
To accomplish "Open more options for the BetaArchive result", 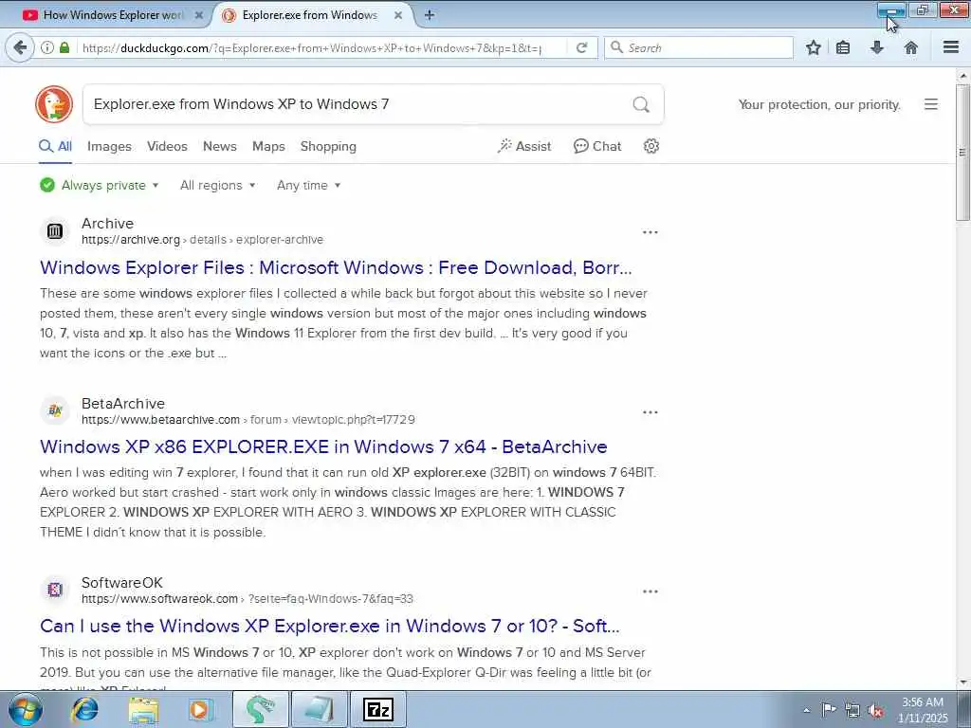I will click(x=650, y=412).
